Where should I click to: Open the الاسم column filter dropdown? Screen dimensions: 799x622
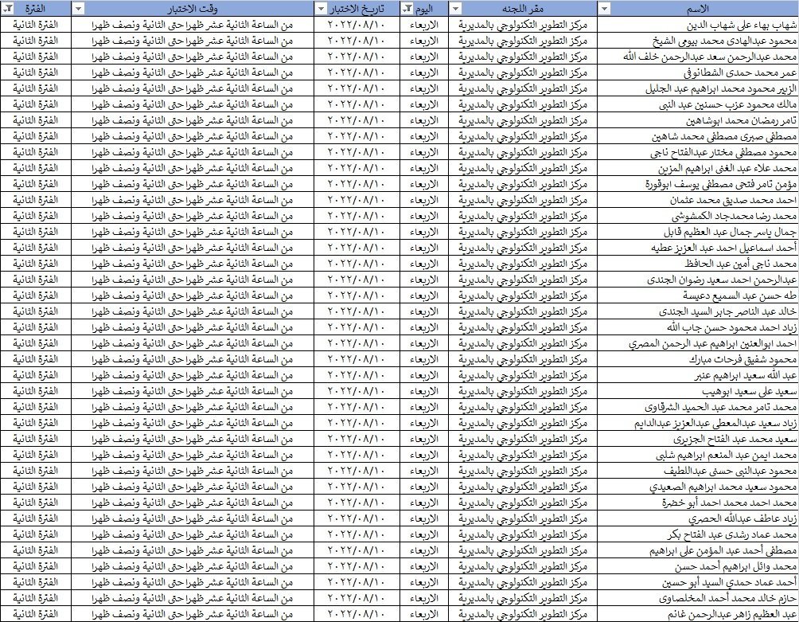point(606,9)
